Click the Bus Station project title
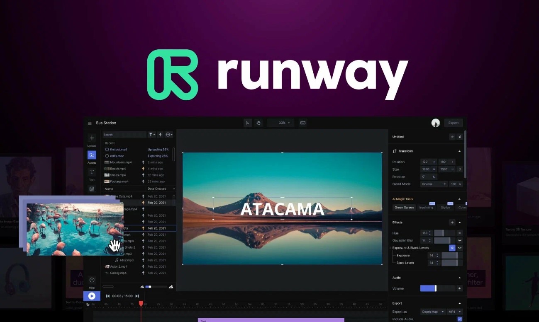Image resolution: width=539 pixels, height=322 pixels. 106,123
